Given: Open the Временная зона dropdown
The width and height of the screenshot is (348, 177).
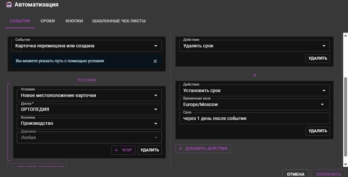Looking at the screenshot, I should (x=254, y=105).
